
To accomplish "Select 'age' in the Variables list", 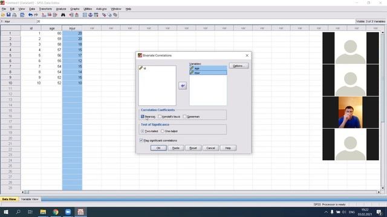I will (x=208, y=68).
